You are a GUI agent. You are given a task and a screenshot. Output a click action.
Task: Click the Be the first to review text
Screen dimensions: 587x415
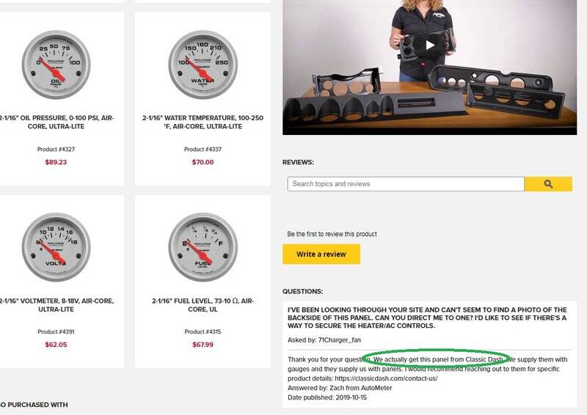(332, 234)
